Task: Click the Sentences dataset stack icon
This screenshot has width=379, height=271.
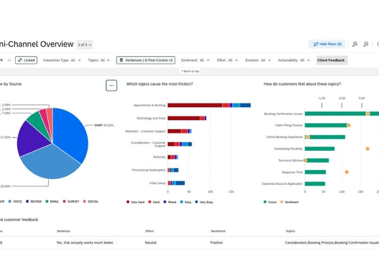Action: pyautogui.click(x=122, y=60)
